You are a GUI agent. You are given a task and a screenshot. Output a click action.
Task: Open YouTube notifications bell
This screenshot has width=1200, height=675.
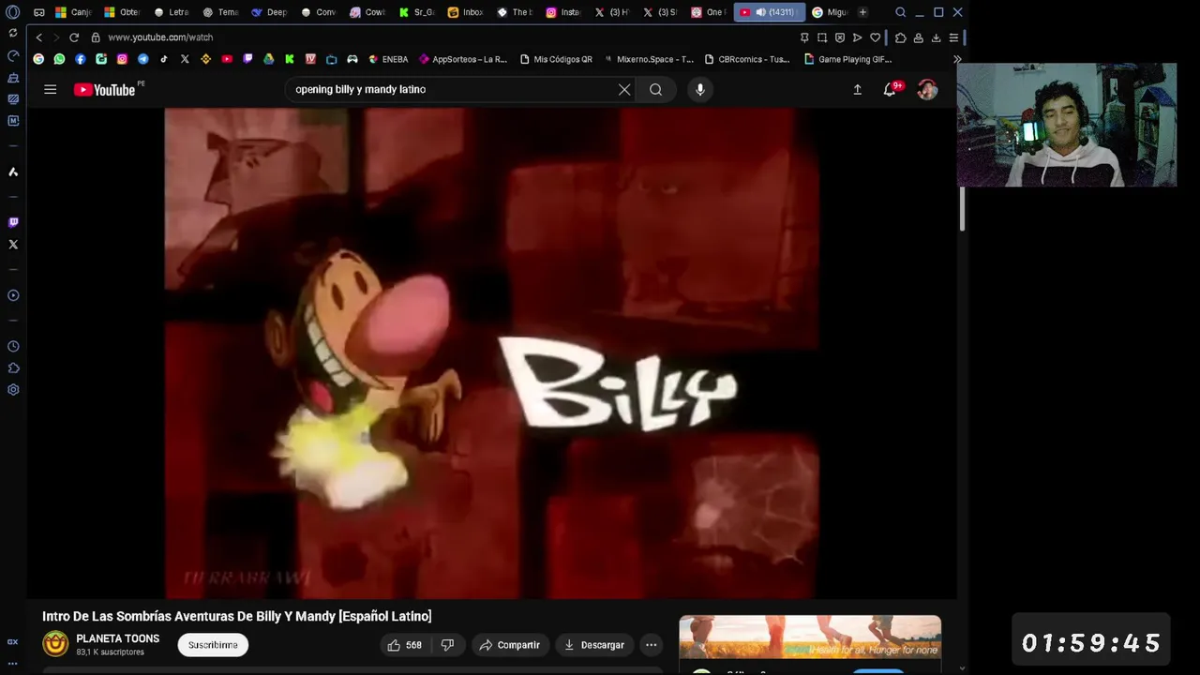890,89
